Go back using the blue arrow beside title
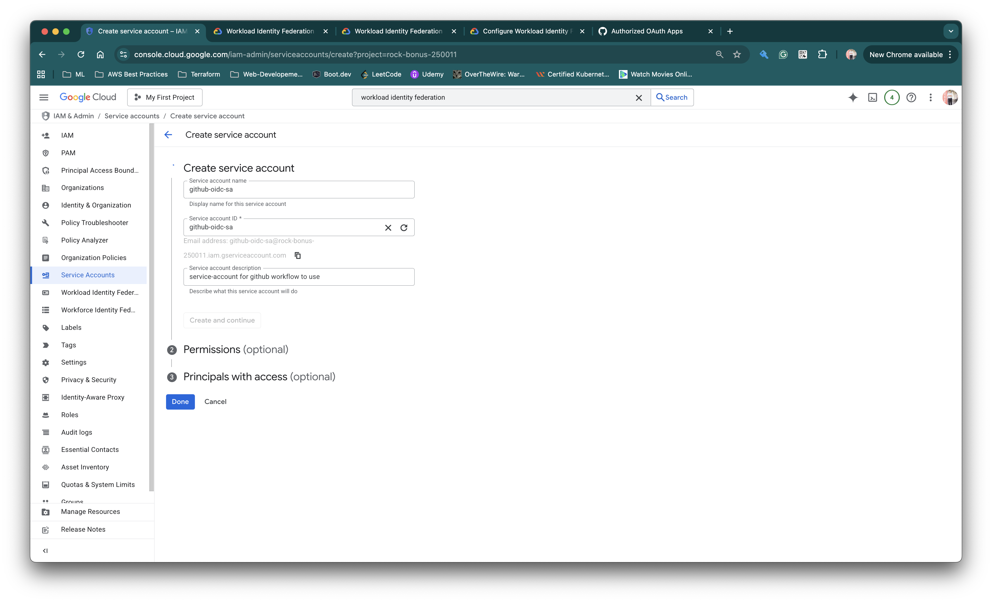The image size is (992, 602). [168, 135]
